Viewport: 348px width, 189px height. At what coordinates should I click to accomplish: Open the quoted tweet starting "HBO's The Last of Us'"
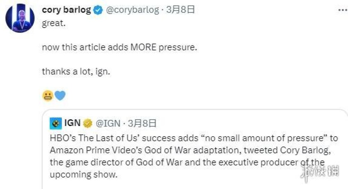(x=193, y=138)
